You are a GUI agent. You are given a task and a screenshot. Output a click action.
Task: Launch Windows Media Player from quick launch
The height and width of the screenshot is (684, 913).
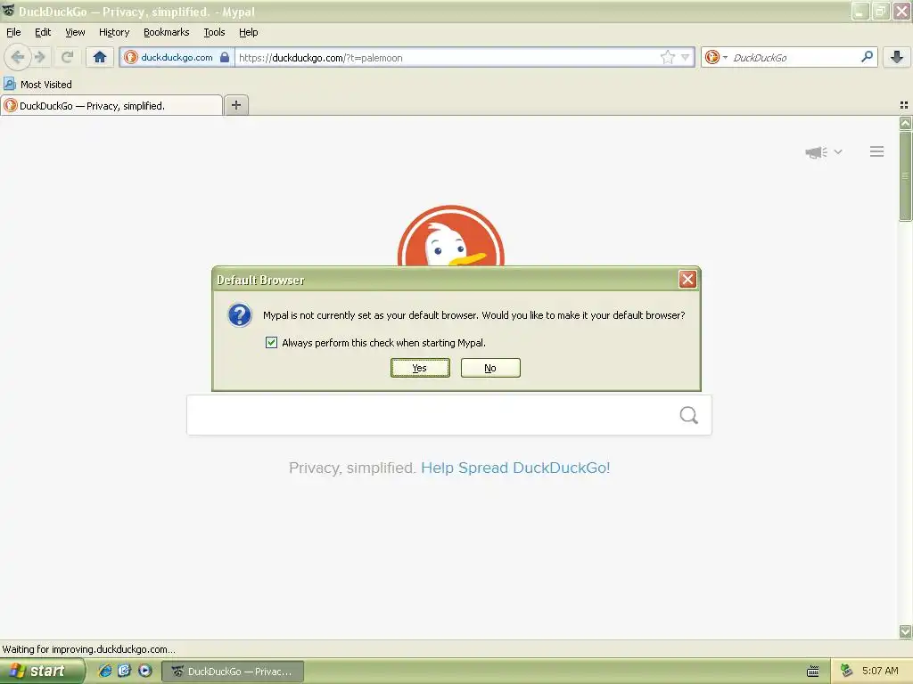pos(145,671)
